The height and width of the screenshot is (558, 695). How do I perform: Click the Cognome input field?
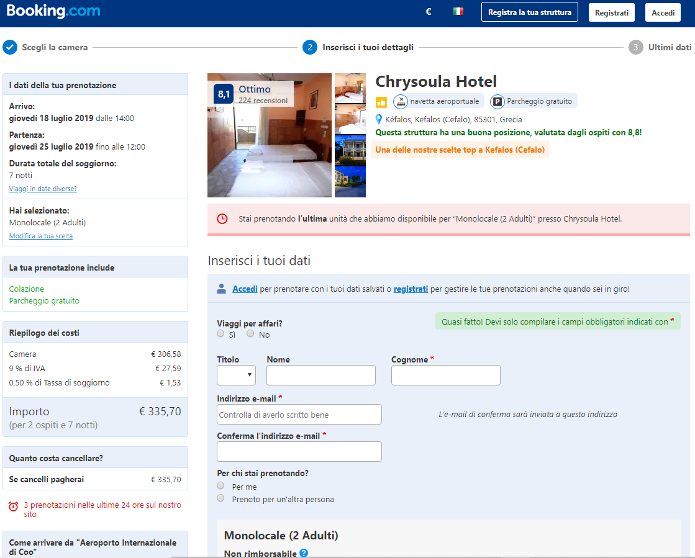click(x=446, y=375)
